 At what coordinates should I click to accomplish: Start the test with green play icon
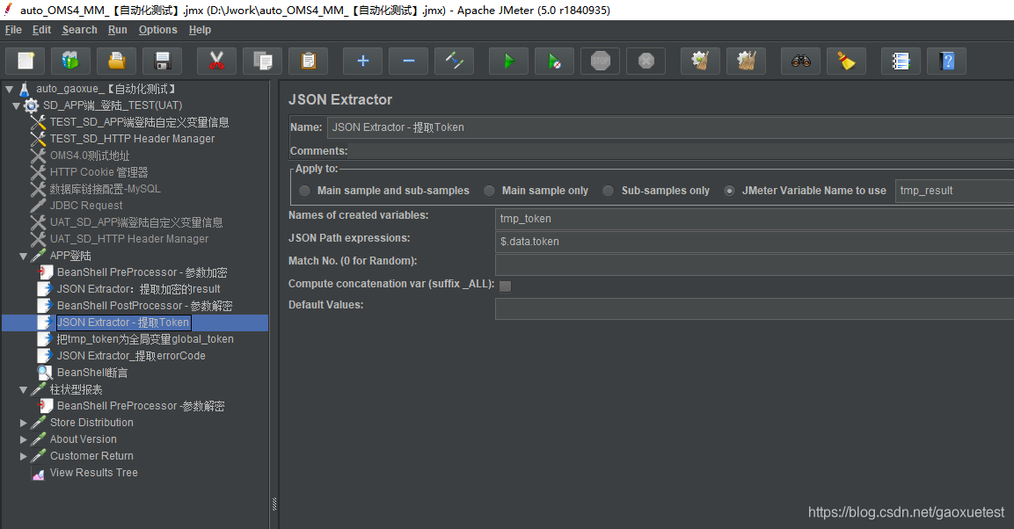coord(509,62)
